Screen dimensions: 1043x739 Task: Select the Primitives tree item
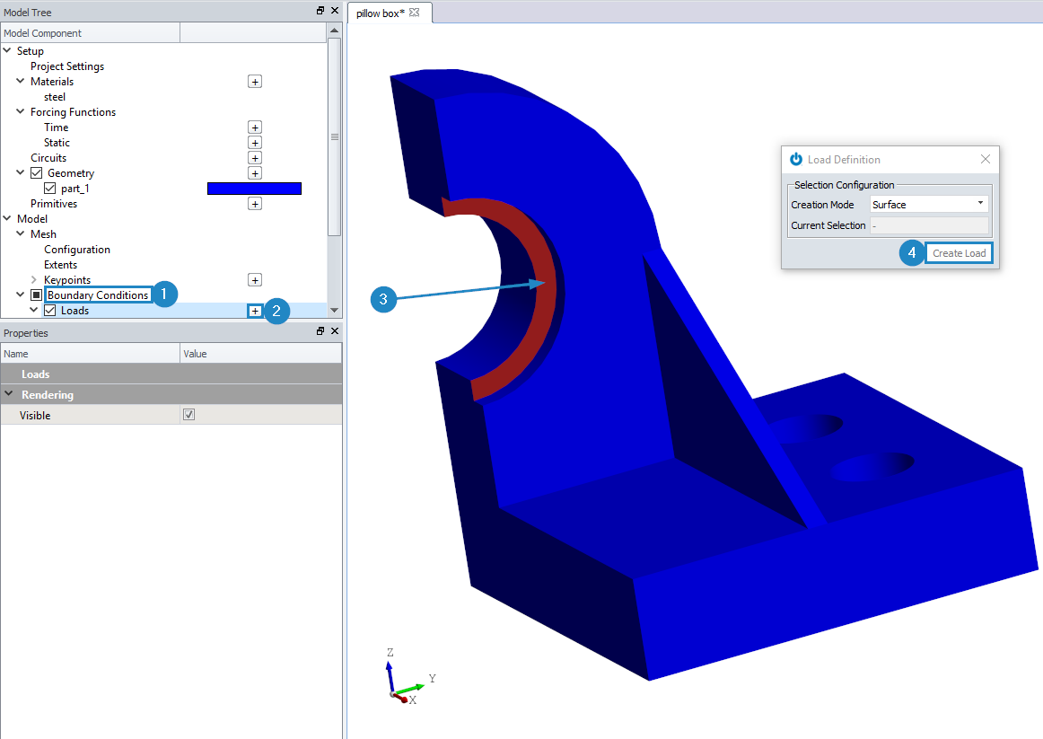[x=54, y=204]
